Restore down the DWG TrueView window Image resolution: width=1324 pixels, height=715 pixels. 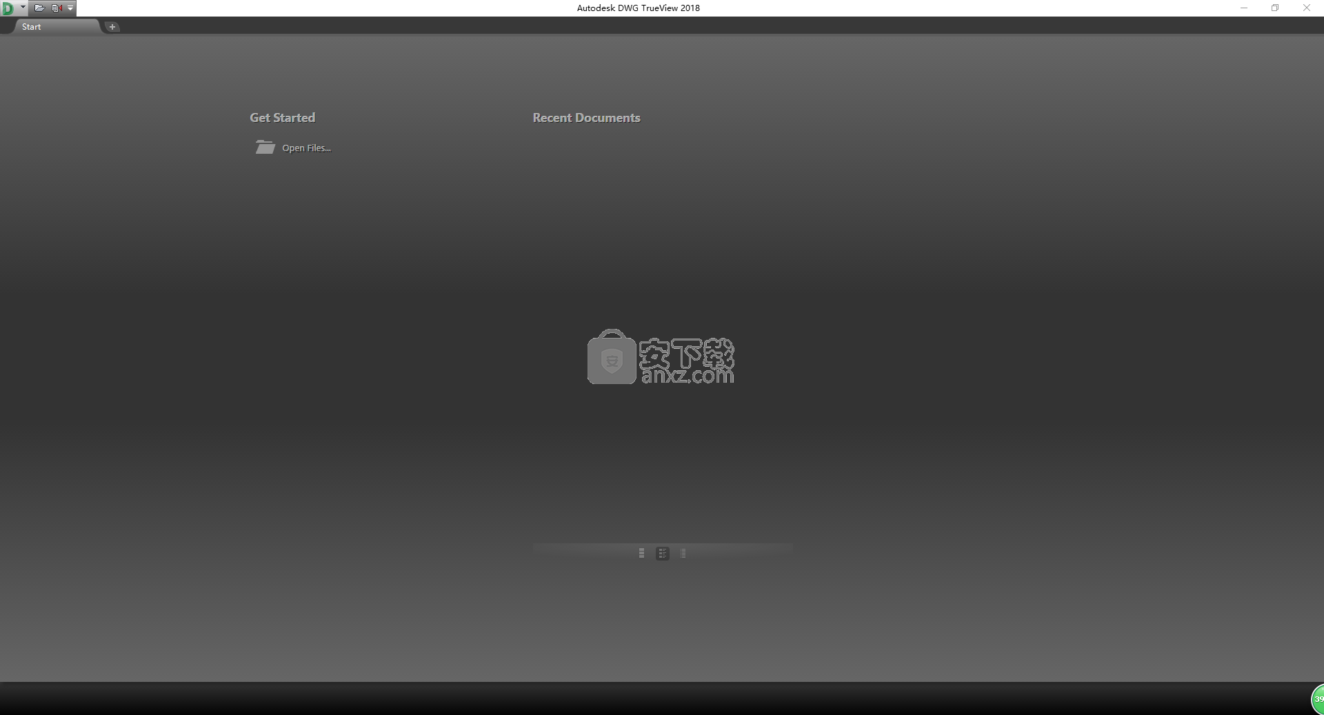click(x=1275, y=8)
